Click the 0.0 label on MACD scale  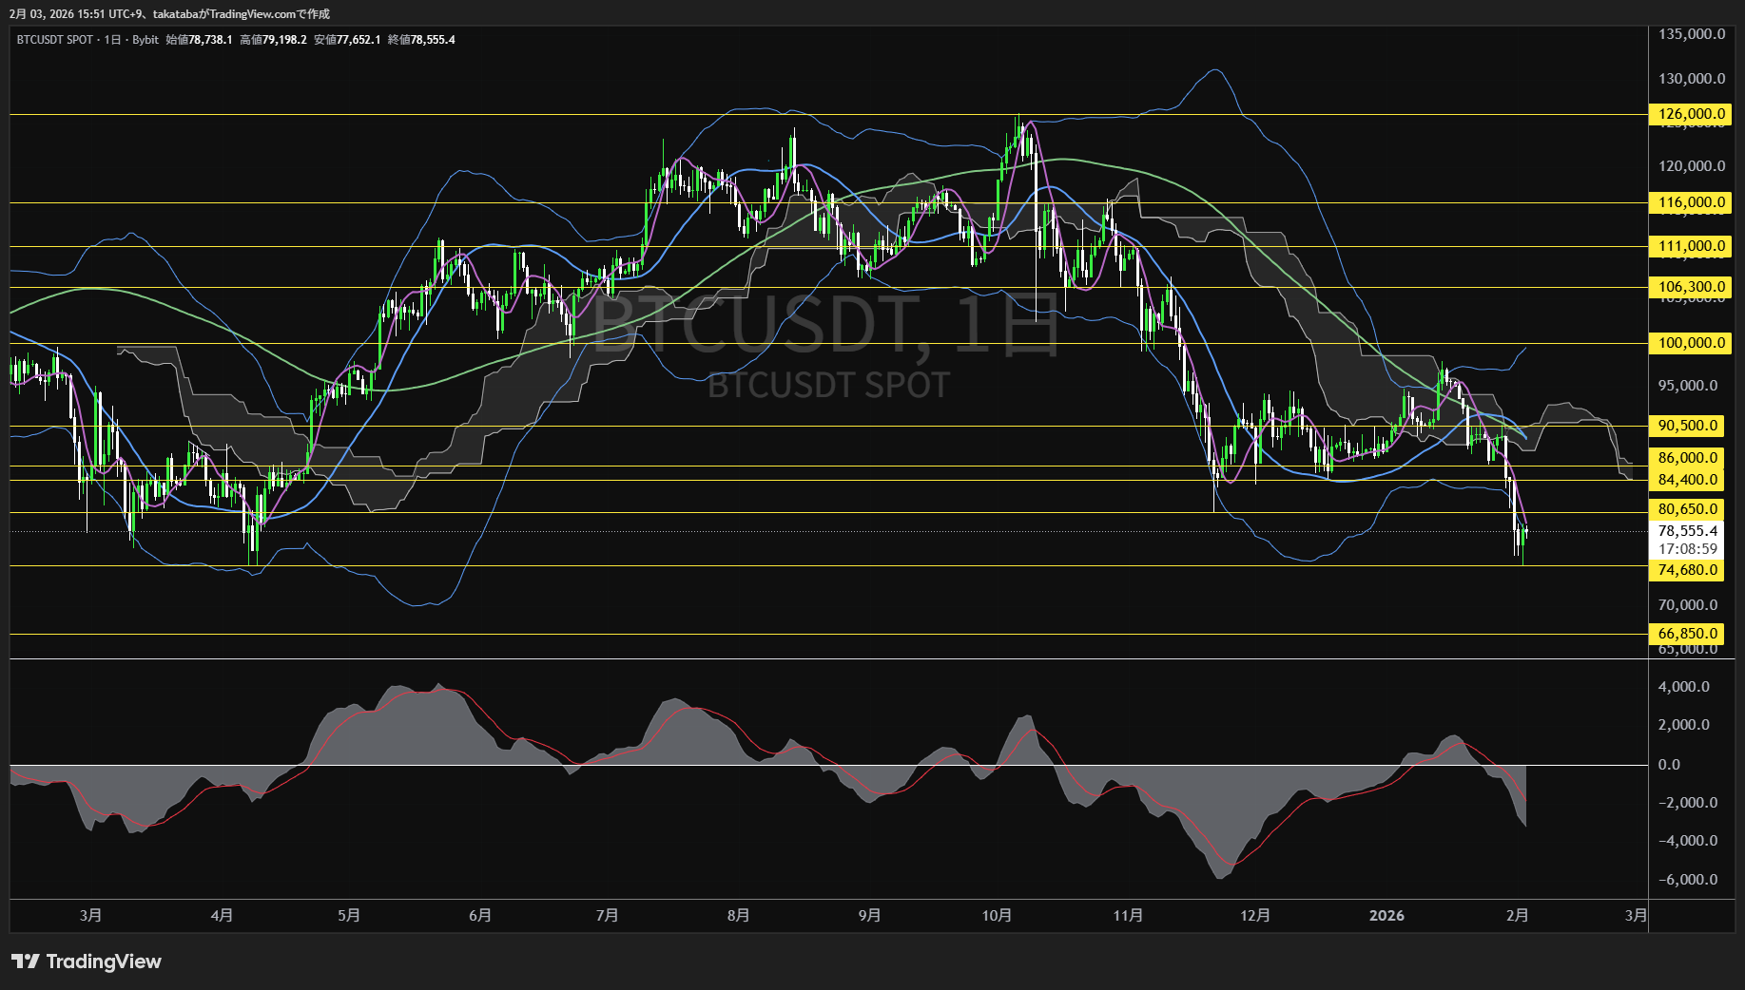click(x=1669, y=765)
